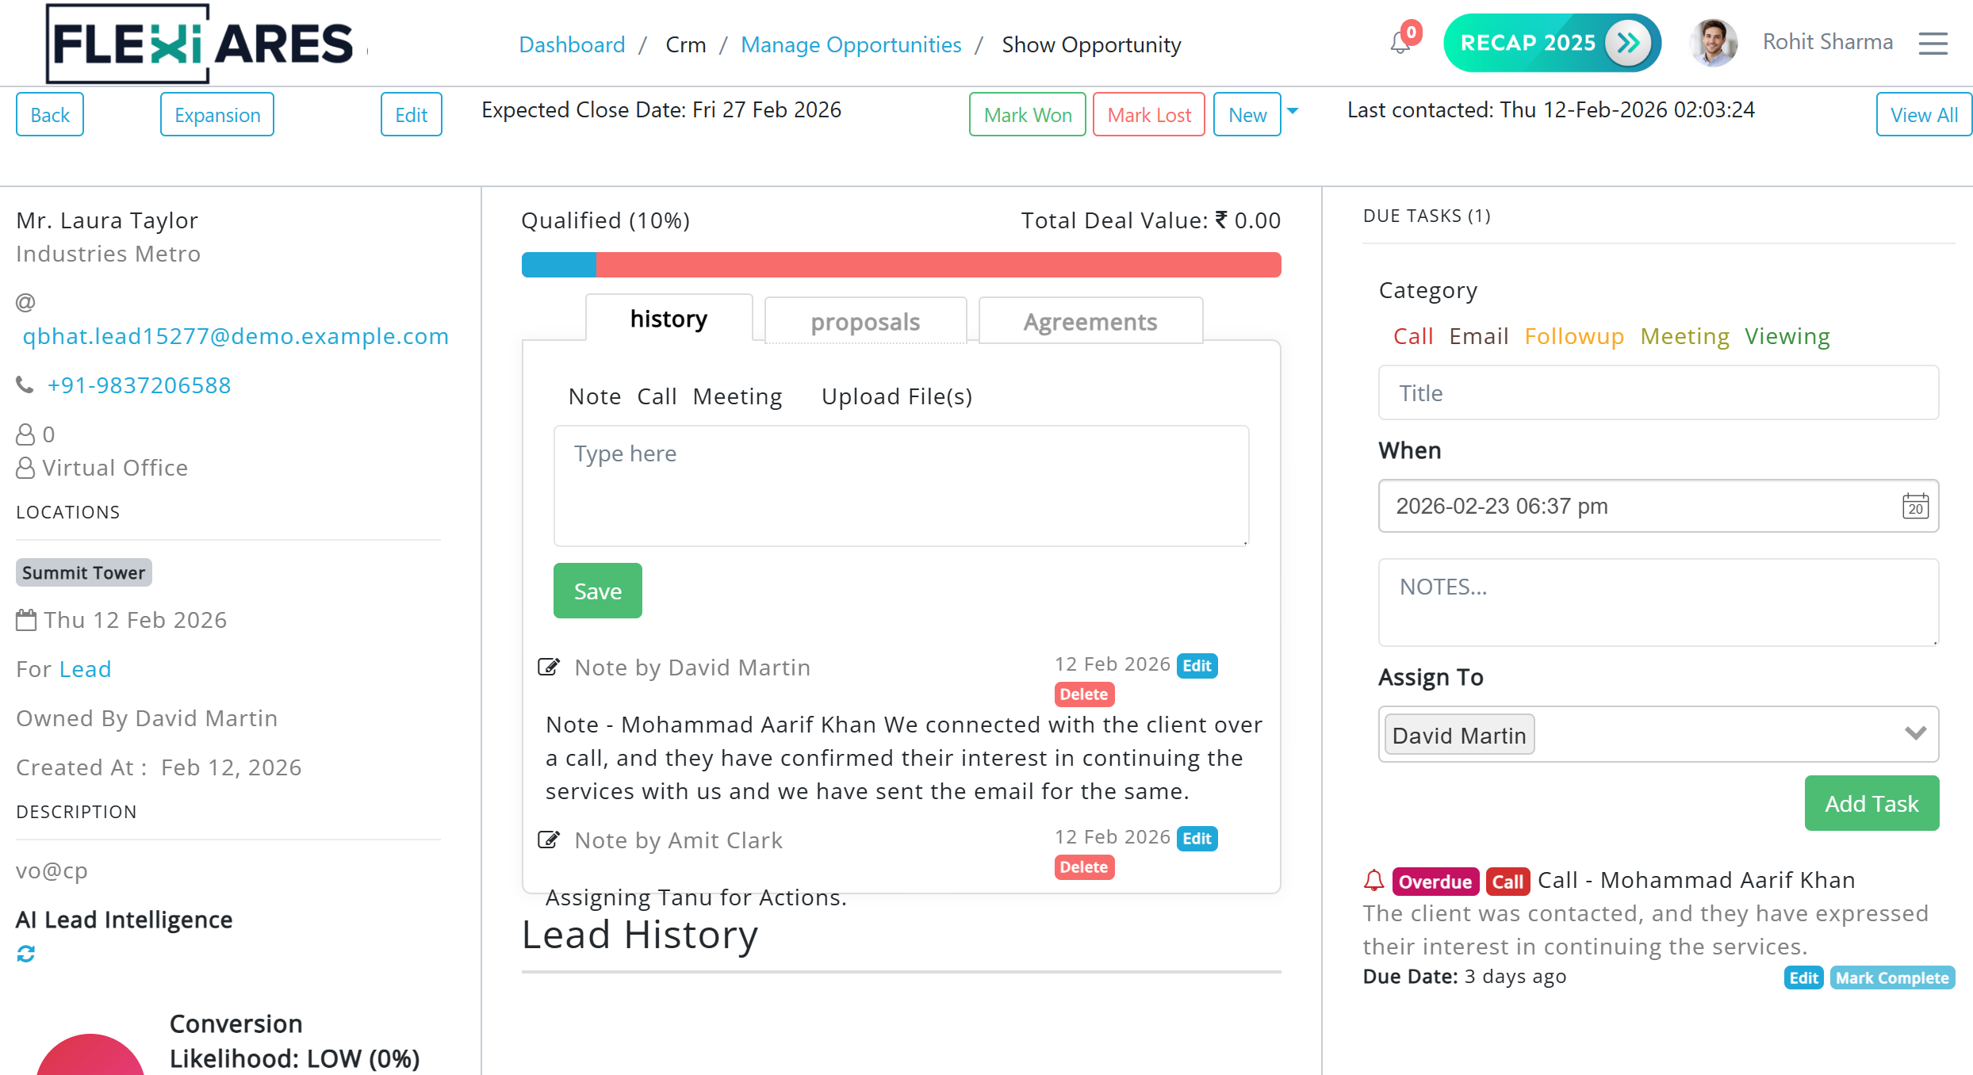Viewport: 1973px width, 1075px height.
Task: Open the notifications bell
Action: [1400, 43]
